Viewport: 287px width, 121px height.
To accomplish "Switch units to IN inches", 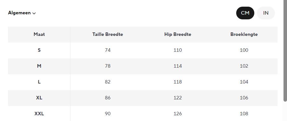I will coord(266,13).
